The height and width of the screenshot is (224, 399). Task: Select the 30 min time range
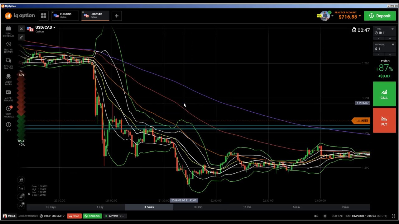(198, 207)
